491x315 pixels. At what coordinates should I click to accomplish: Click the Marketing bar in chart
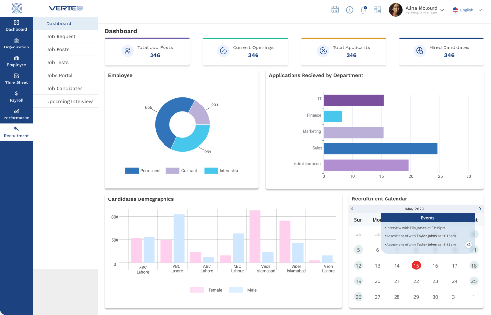click(353, 132)
